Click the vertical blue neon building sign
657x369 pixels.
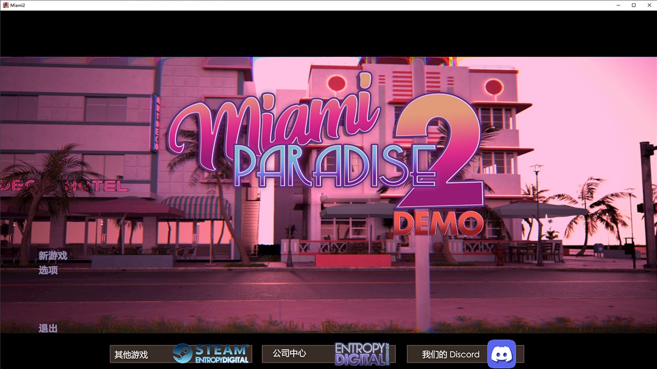(155, 123)
